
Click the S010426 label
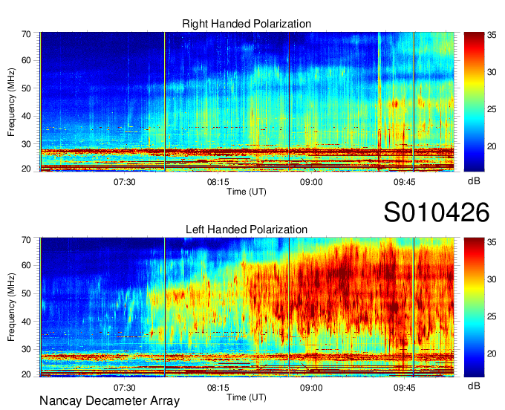coord(437,212)
